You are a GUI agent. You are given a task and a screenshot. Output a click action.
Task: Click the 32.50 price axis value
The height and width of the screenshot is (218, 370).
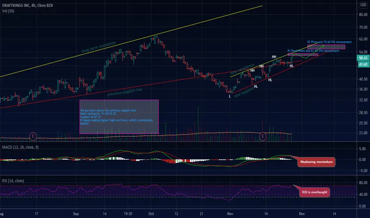pyautogui.click(x=363, y=100)
